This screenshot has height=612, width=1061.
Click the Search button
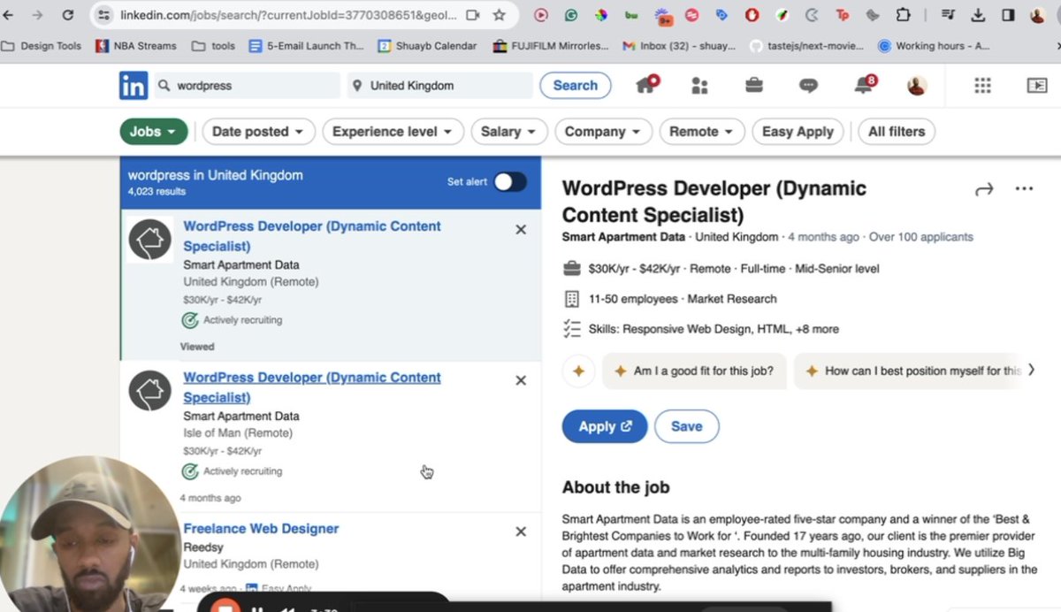click(x=576, y=86)
